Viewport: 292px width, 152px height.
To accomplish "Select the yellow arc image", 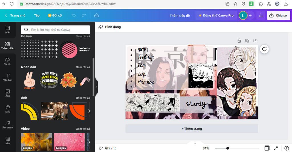I will point(30,111).
